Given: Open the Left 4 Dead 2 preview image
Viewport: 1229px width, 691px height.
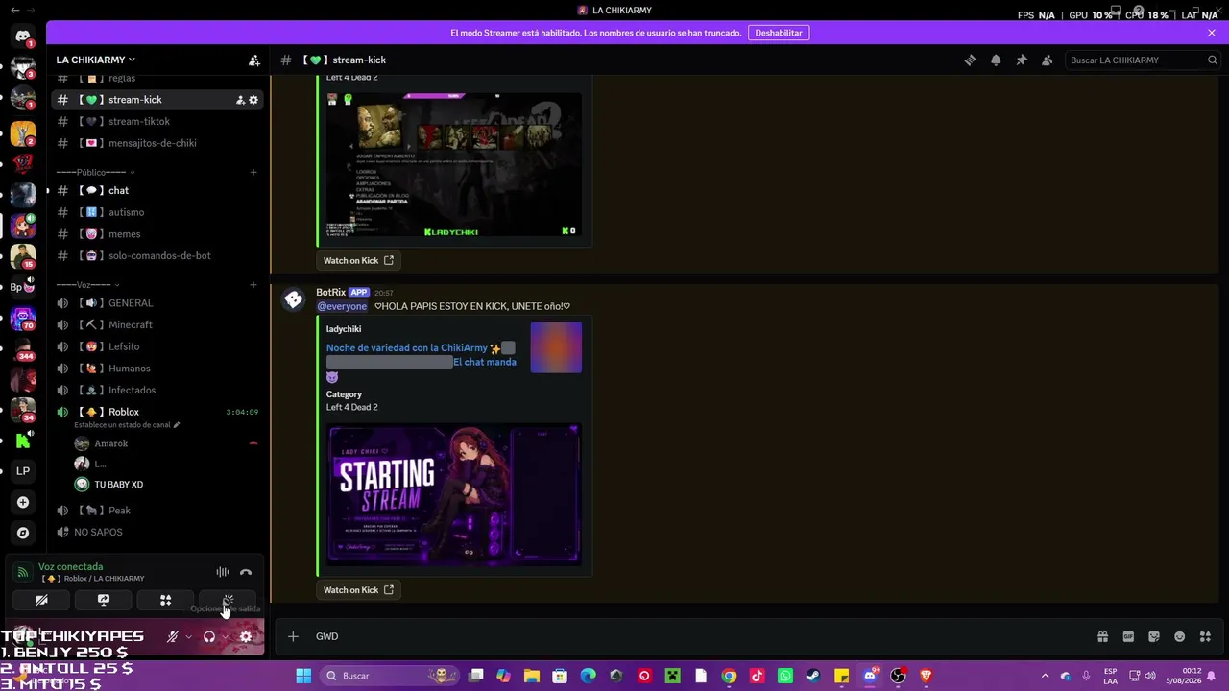Looking at the screenshot, I should click(453, 164).
